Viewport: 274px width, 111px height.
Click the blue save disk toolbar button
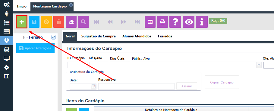[34, 22]
